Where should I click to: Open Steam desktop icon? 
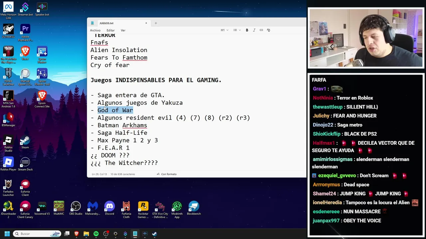point(25,142)
